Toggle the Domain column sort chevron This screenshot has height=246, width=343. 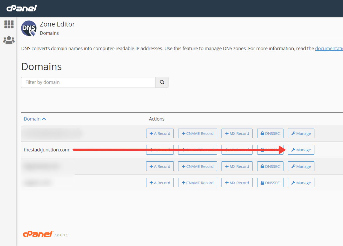(x=44, y=118)
